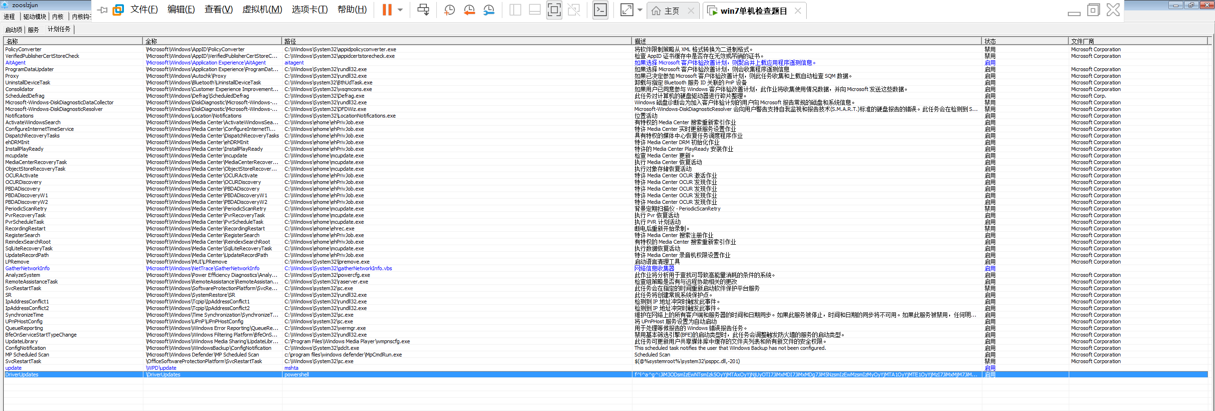This screenshot has height=411, width=1215.
Task: Toggle the thumbnail bar panel icon
Action: coord(535,10)
